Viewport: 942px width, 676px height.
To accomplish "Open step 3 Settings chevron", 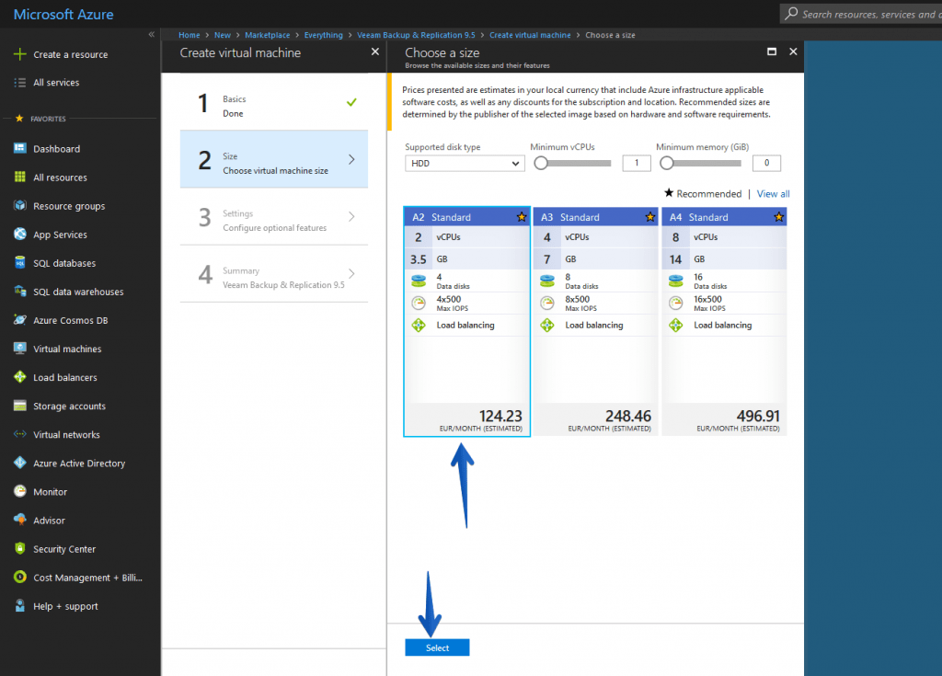I will pos(351,216).
